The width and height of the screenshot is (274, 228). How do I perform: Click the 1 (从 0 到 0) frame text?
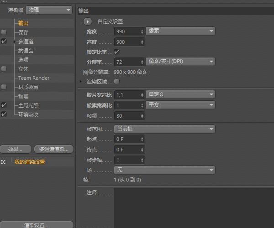pyautogui.click(x=127, y=180)
